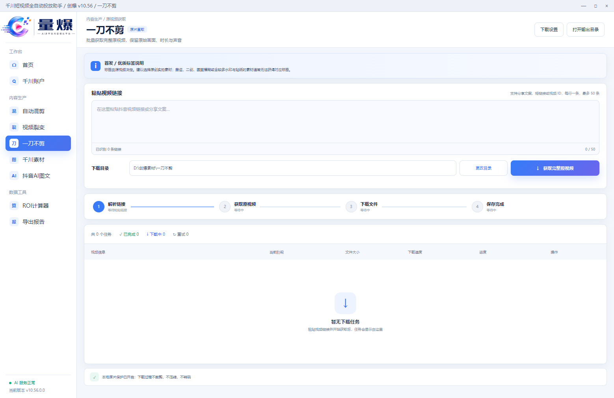Click the 下载目录 path field
This screenshot has height=398, width=614.
click(x=293, y=168)
